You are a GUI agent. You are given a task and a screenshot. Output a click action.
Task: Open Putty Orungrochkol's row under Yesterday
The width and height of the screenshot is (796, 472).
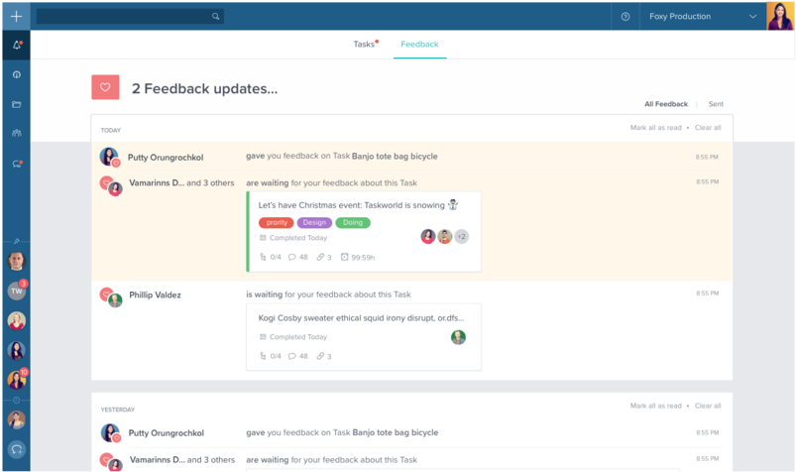click(x=411, y=433)
